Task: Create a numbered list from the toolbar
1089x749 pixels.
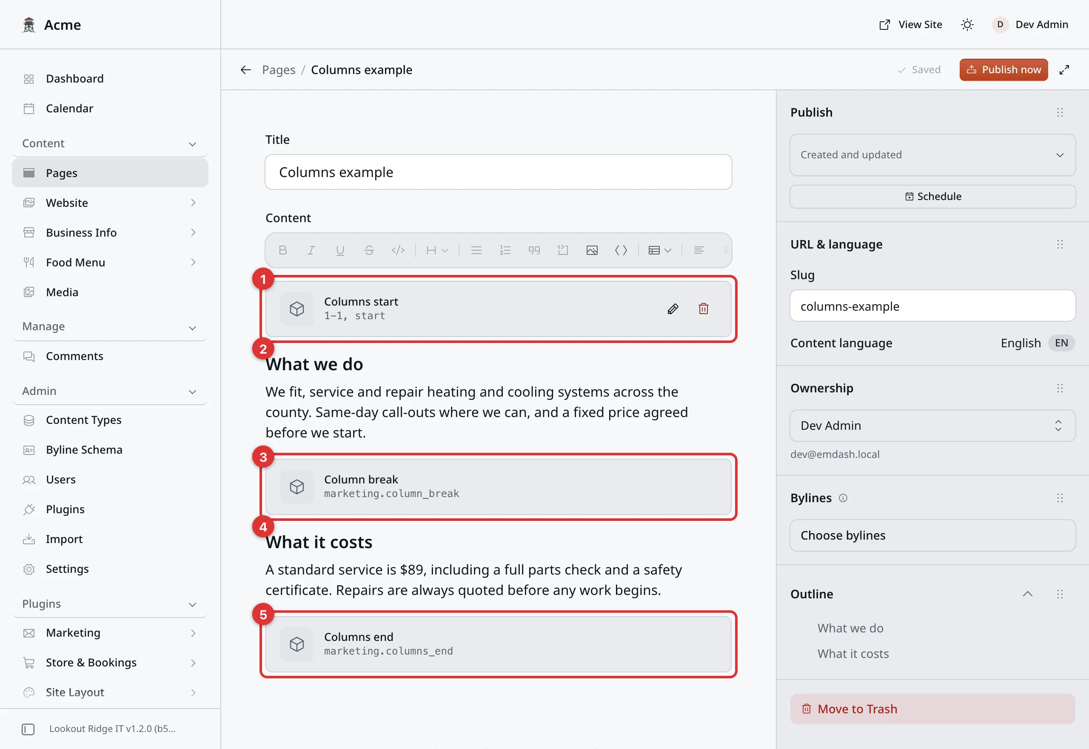Action: [x=505, y=250]
